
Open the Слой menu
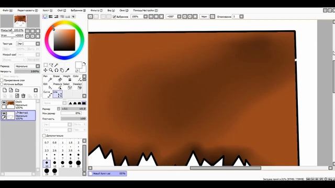(62, 10)
